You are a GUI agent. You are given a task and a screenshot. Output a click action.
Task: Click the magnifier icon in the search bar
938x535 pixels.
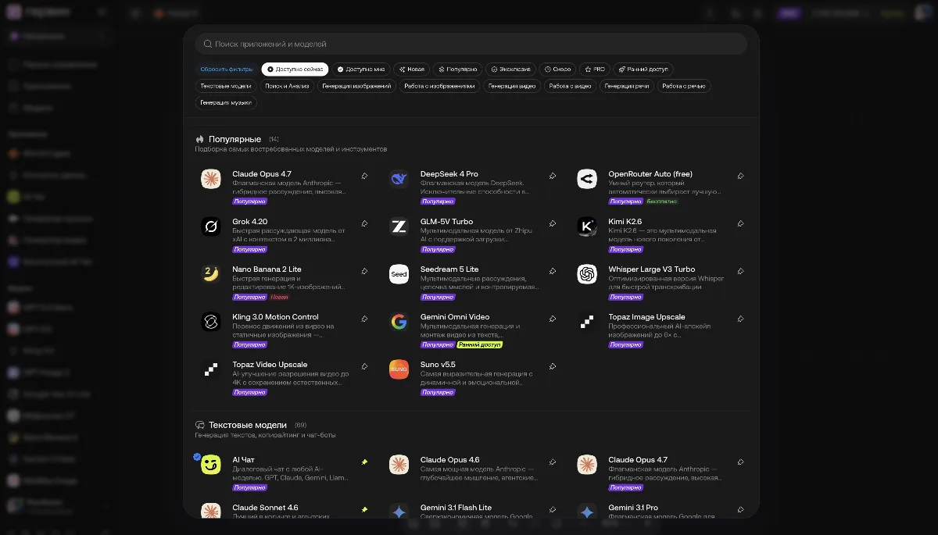point(208,45)
